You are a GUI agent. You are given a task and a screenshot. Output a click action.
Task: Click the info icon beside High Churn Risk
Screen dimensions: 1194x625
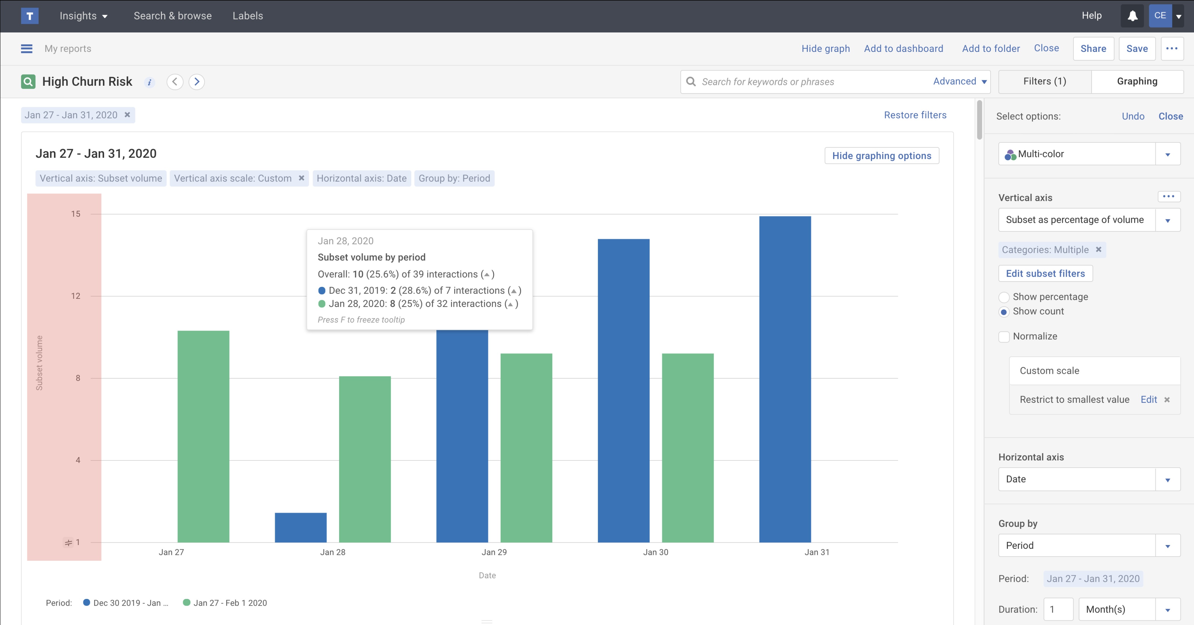coord(149,82)
